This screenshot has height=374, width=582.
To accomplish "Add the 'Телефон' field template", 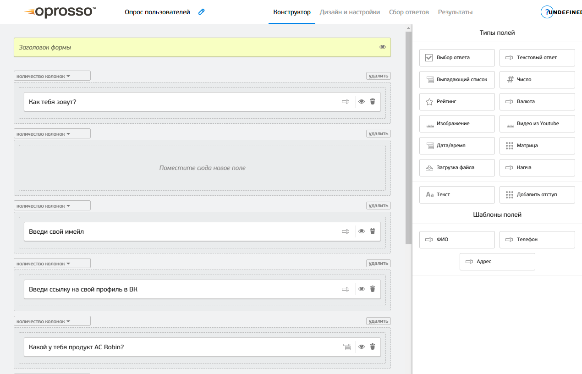I will [537, 240].
